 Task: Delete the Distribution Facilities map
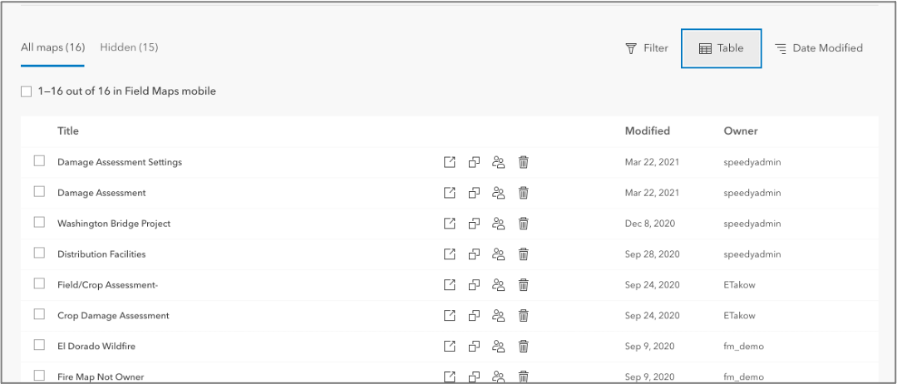pyautogui.click(x=524, y=254)
